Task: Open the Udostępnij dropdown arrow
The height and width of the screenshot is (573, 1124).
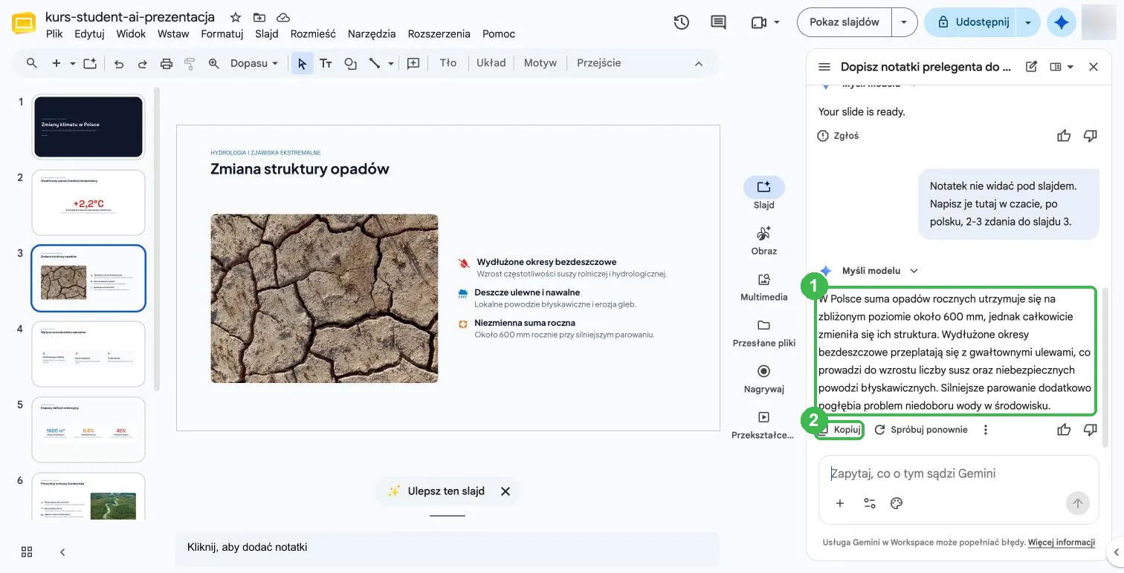Action: point(1028,22)
